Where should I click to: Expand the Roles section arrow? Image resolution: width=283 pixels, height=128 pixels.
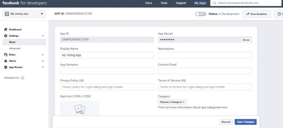tap(43, 55)
